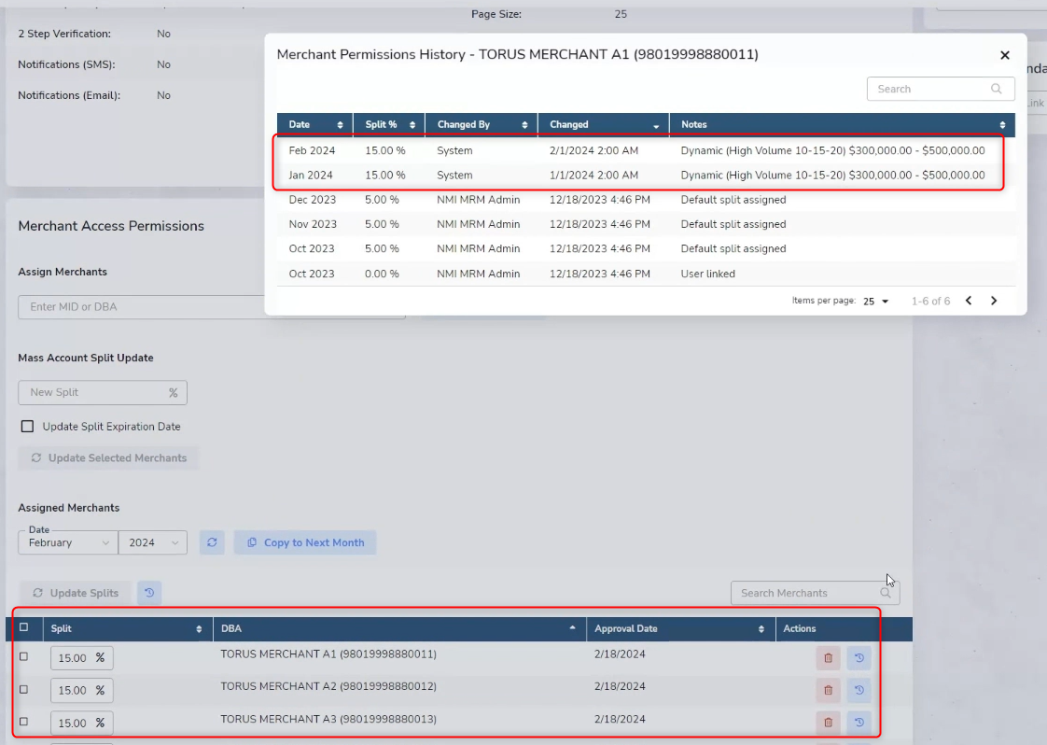Screen dimensions: 1047x745
Task: Sort history by Notes column
Action: [1001, 125]
